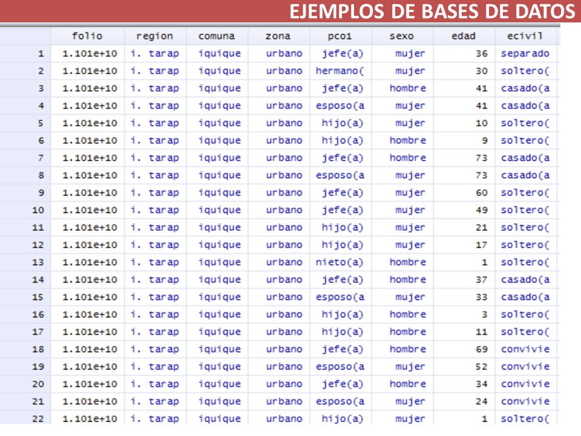The image size is (581, 436).
Task: Select the comuna column header
Action: [x=217, y=36]
